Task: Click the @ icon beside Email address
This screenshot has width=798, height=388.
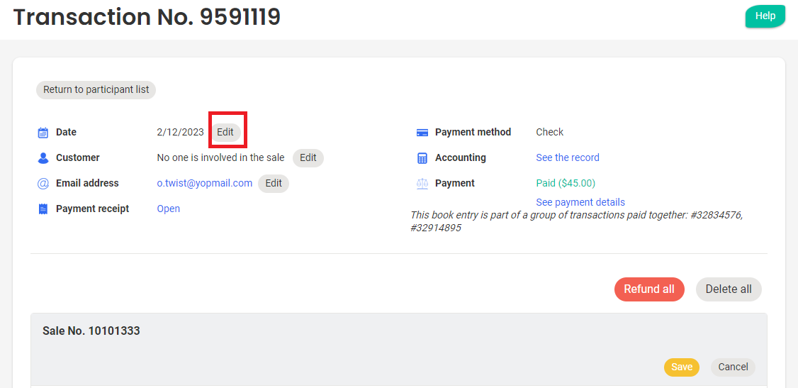Action: [x=43, y=184]
